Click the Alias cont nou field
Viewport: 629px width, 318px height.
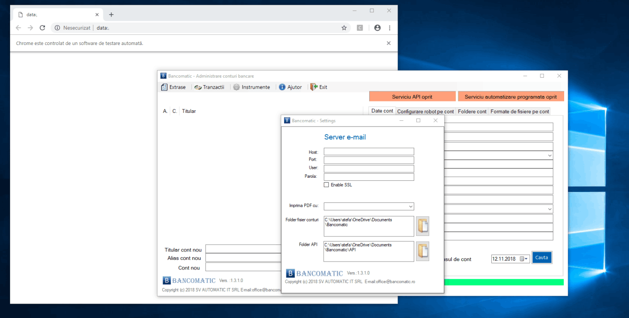click(243, 258)
